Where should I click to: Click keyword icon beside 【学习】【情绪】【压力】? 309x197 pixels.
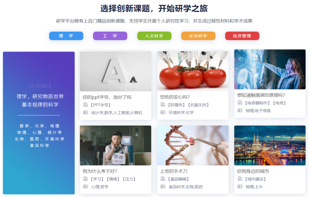click(86, 179)
